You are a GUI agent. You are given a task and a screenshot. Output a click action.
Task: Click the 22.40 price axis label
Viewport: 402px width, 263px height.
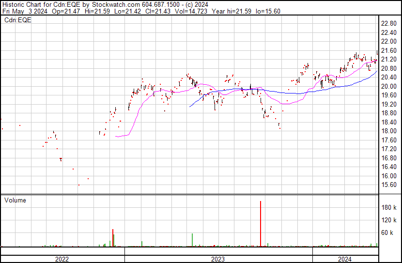(388, 32)
